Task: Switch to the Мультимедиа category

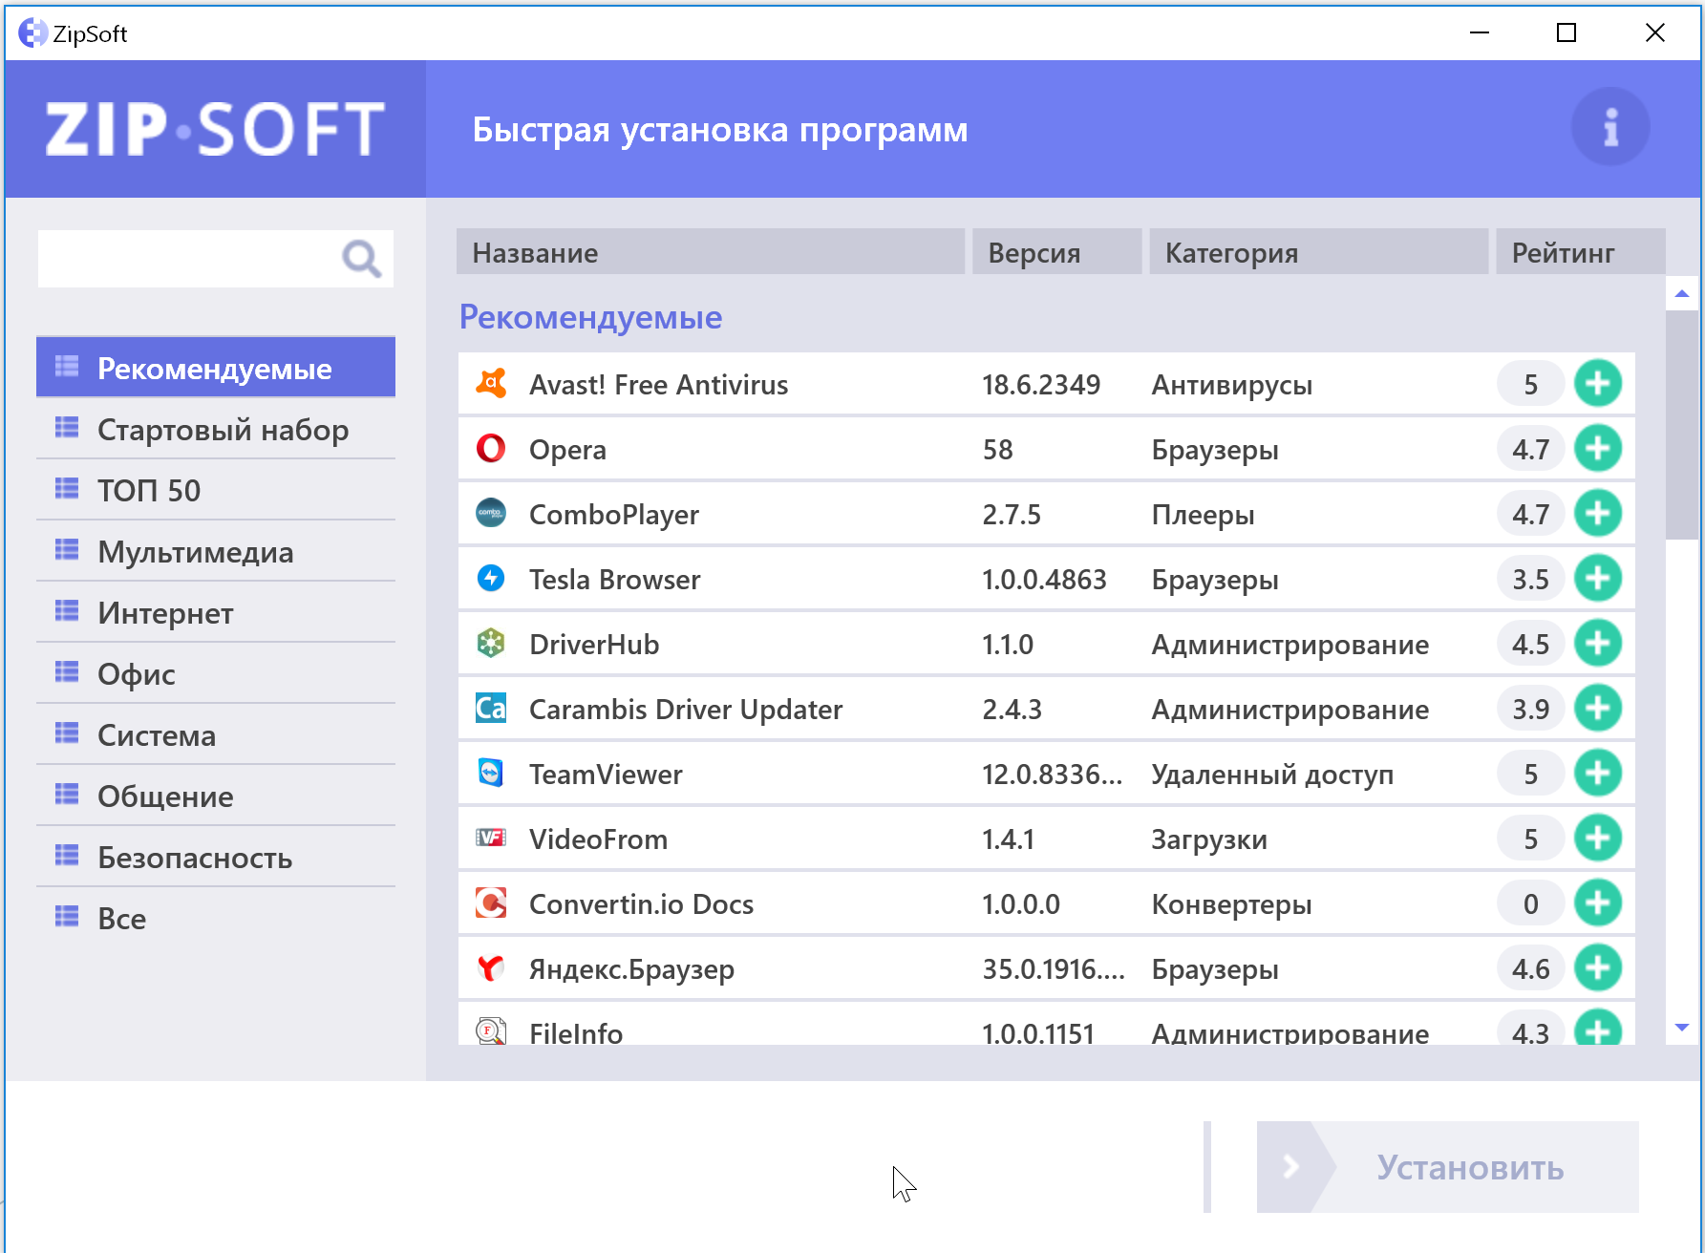Action: point(216,552)
